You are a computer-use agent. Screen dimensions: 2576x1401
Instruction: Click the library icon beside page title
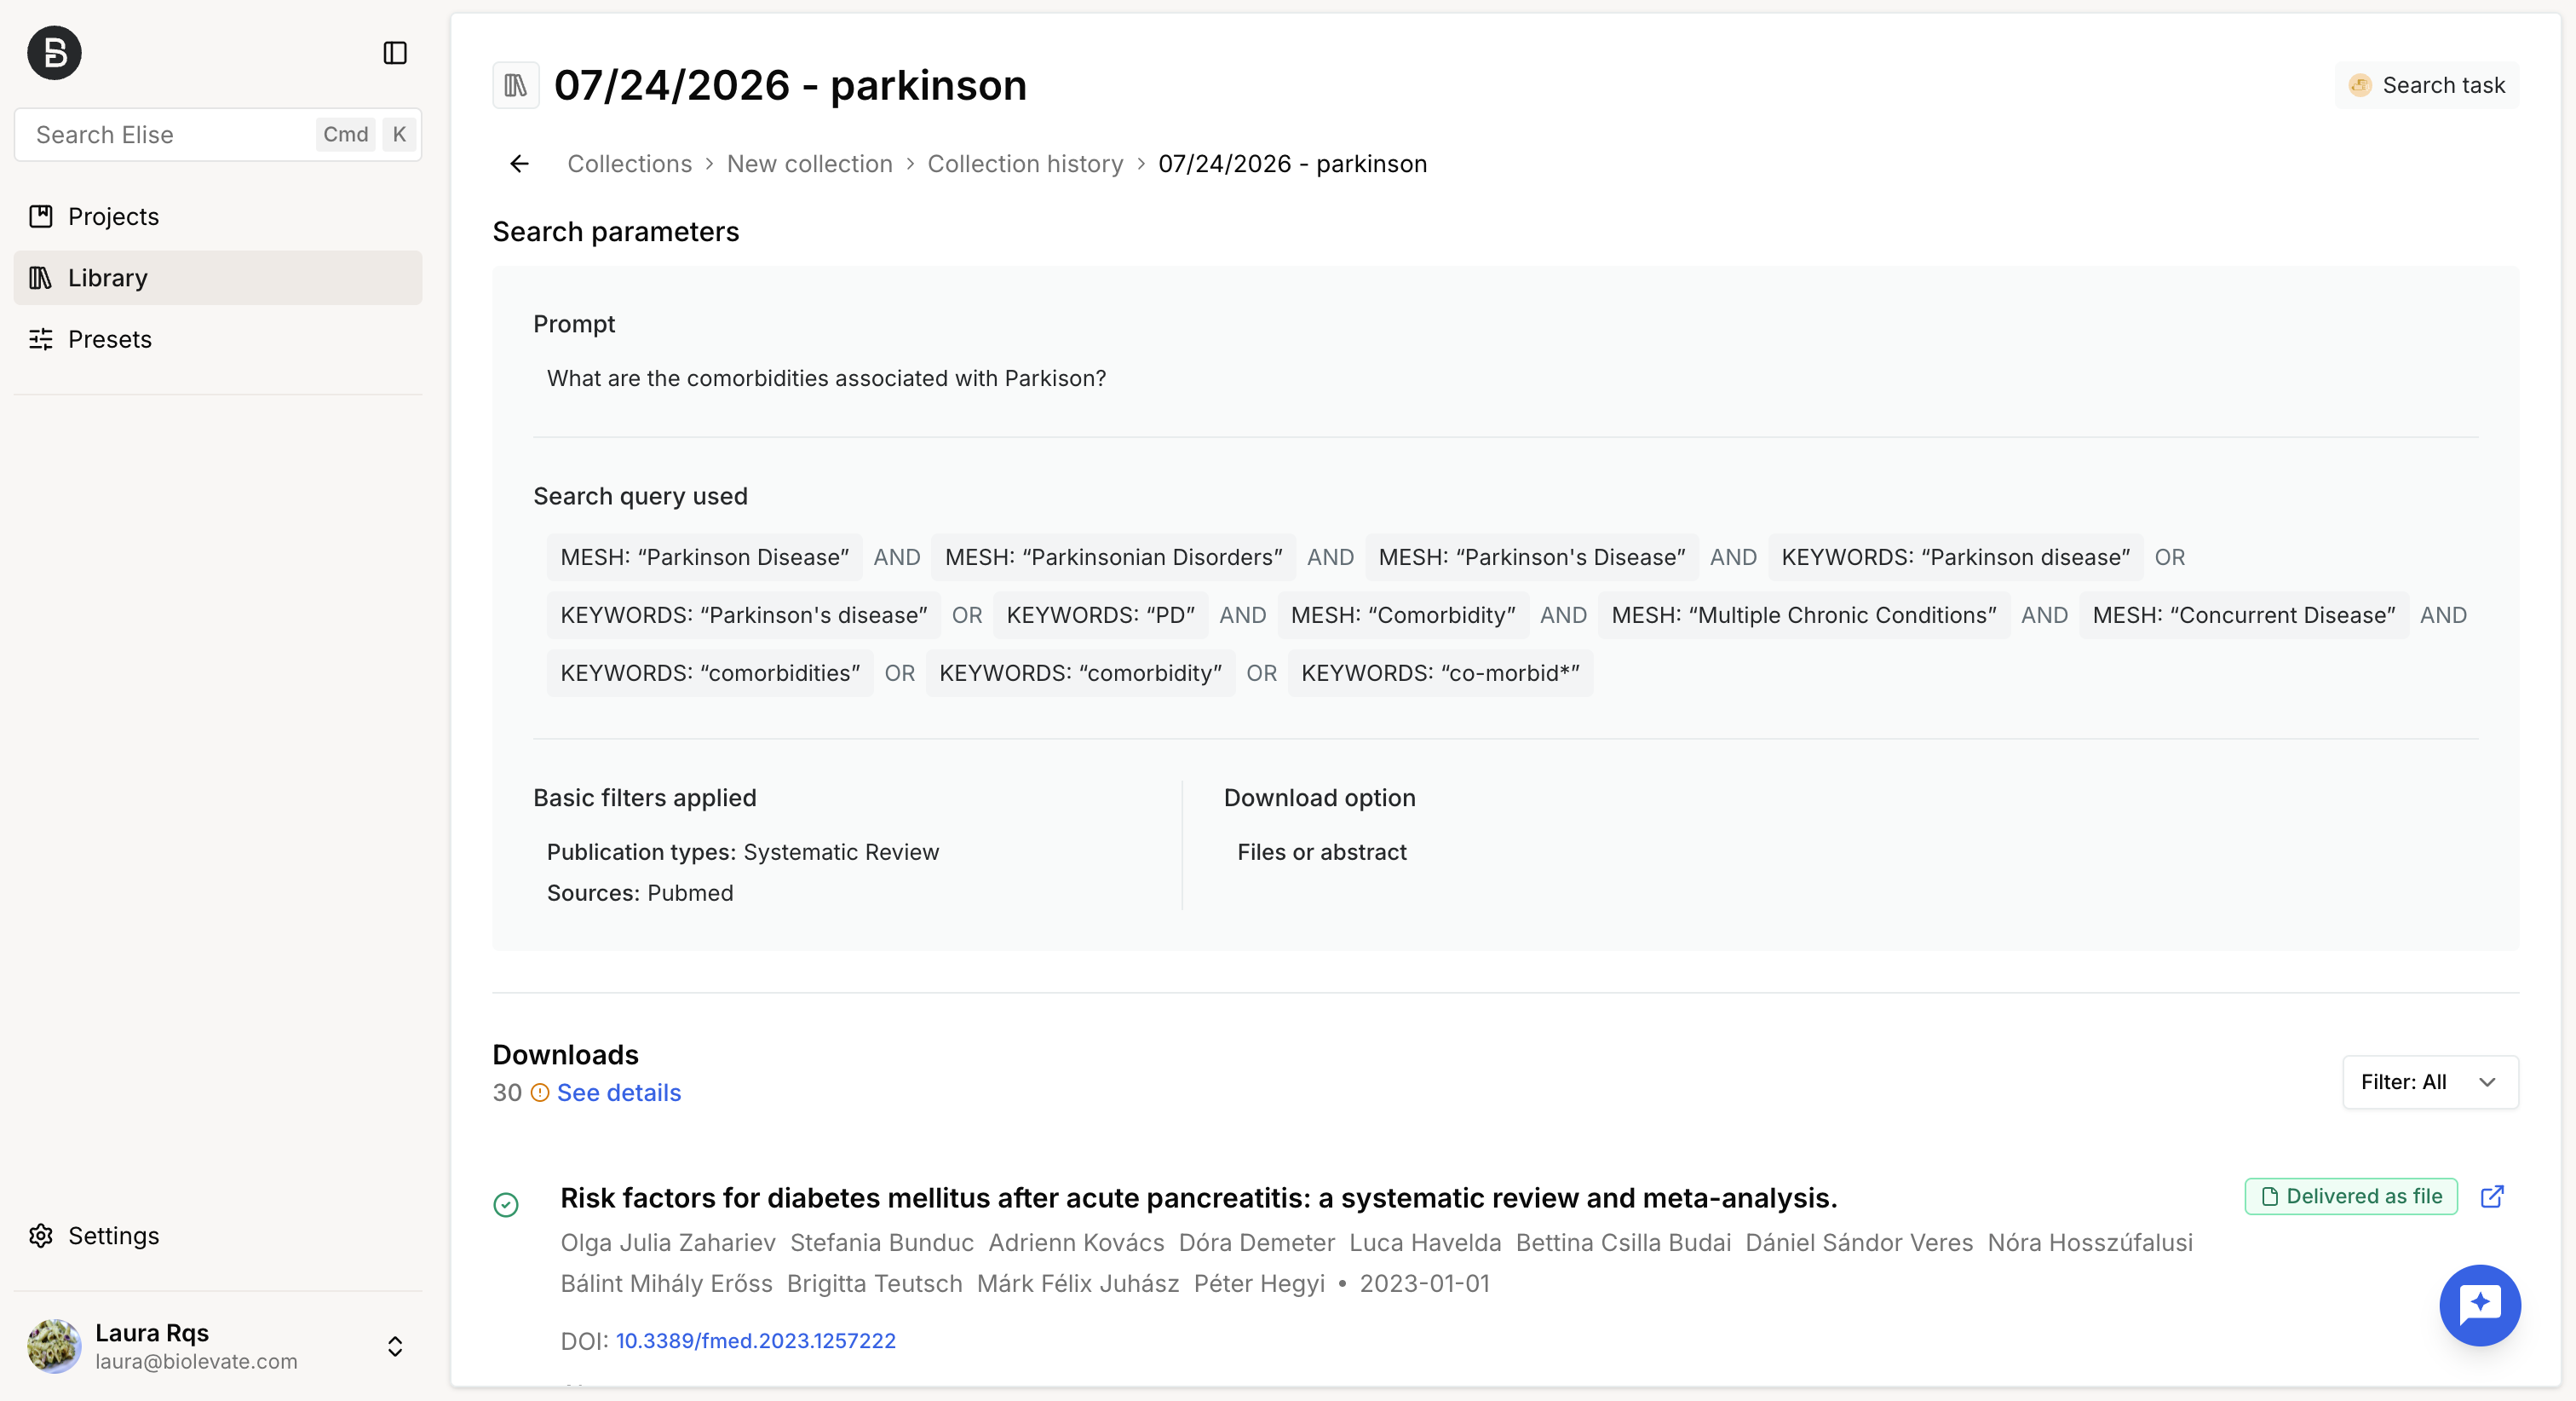click(516, 85)
